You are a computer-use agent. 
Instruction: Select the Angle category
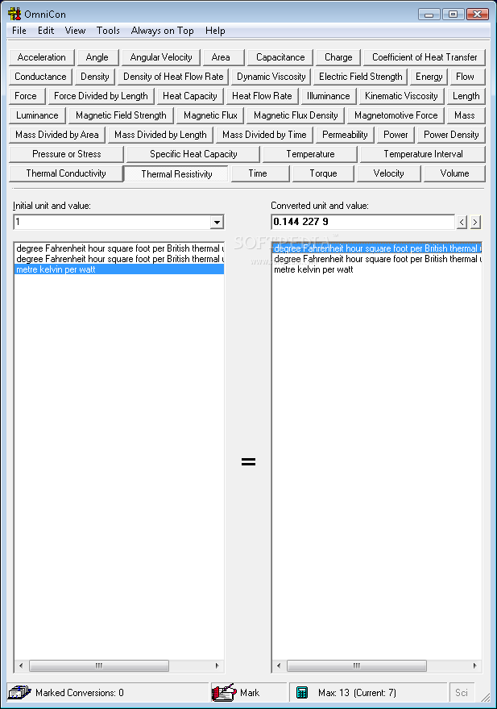tap(97, 57)
